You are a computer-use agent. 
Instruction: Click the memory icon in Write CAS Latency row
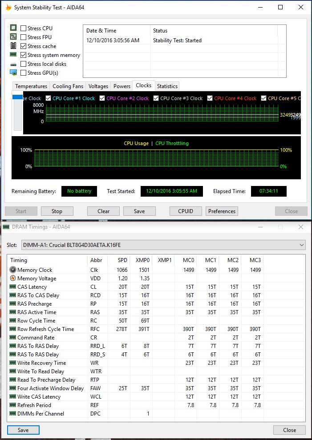click(x=12, y=396)
